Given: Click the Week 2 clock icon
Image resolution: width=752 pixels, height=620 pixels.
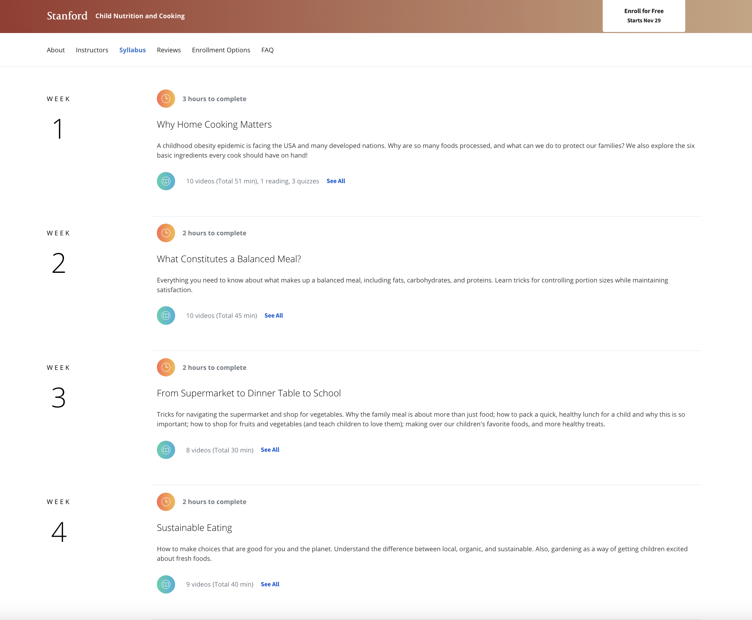Looking at the screenshot, I should tap(166, 233).
